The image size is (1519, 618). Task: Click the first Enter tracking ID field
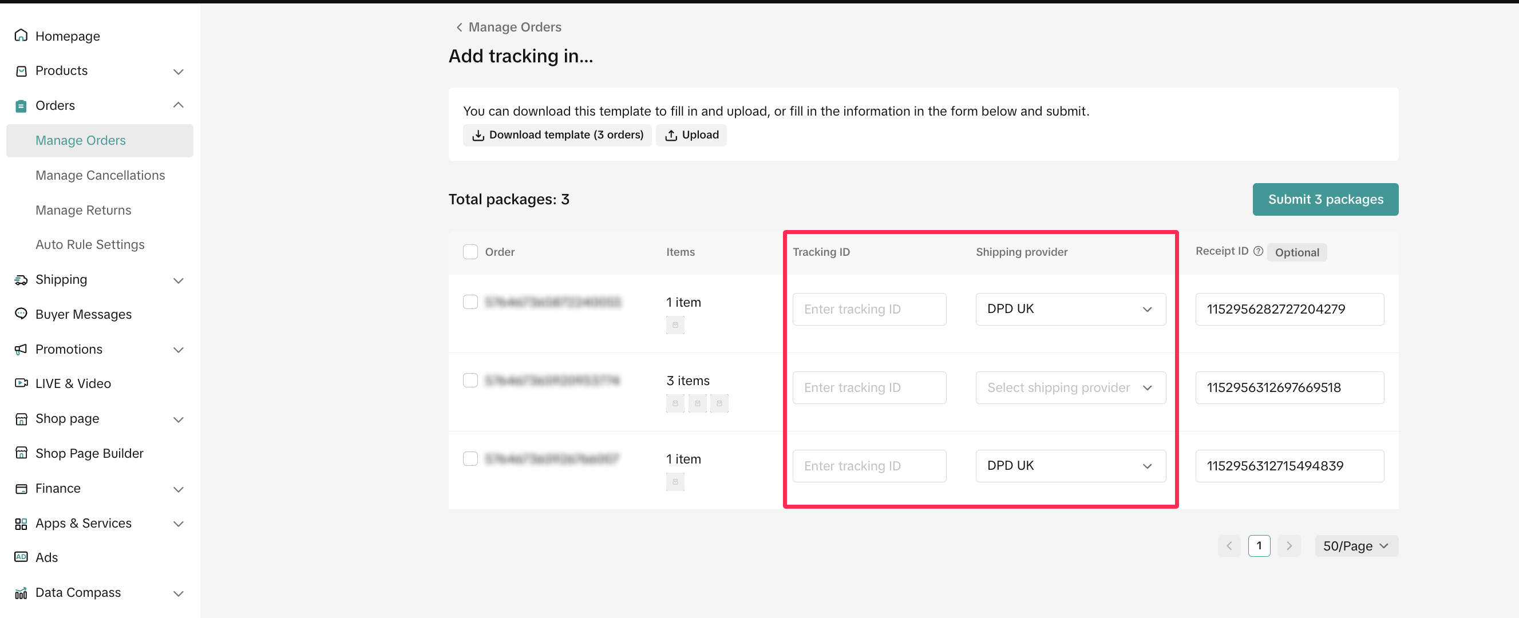[x=869, y=309]
